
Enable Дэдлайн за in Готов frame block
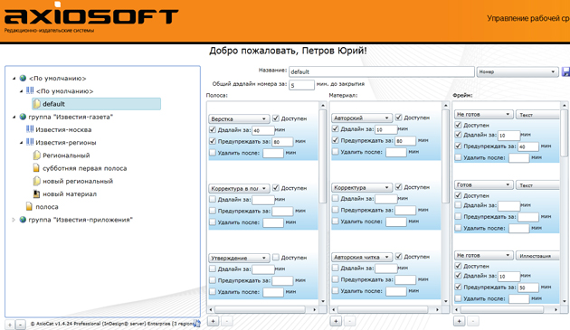tap(459, 205)
